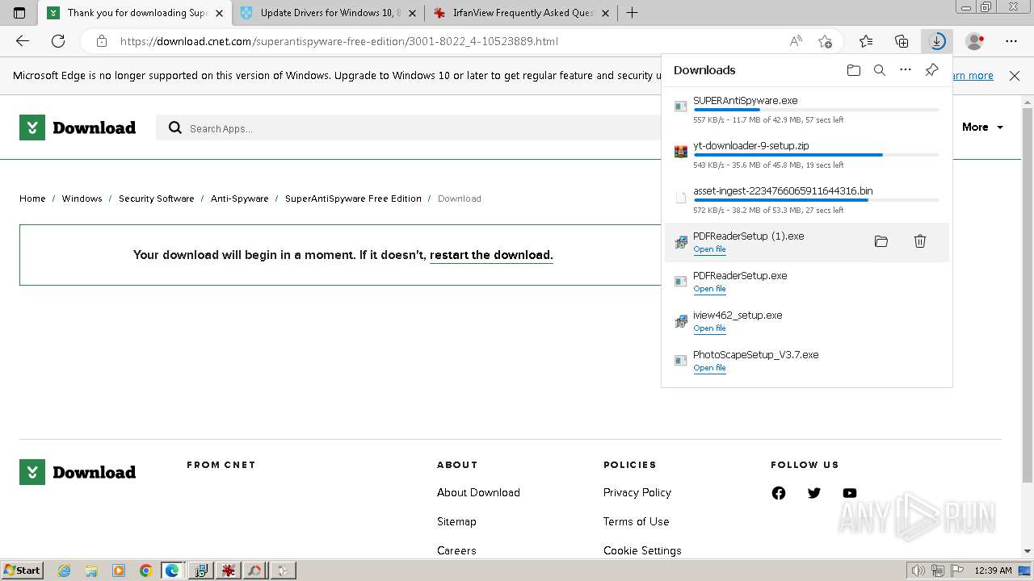This screenshot has height=581, width=1034.
Task: Open a new browser tab
Action: [632, 13]
